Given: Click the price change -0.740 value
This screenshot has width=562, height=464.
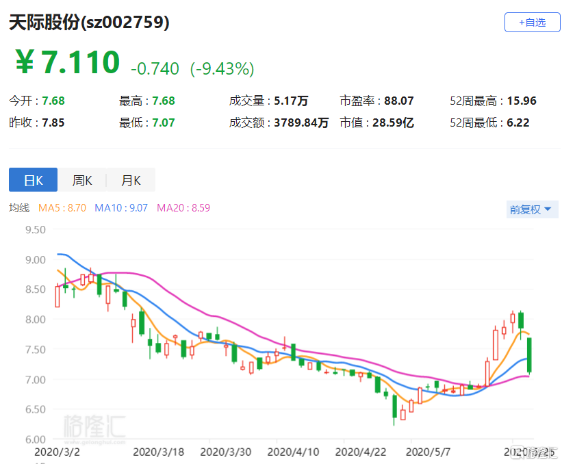Looking at the screenshot, I should click(155, 68).
